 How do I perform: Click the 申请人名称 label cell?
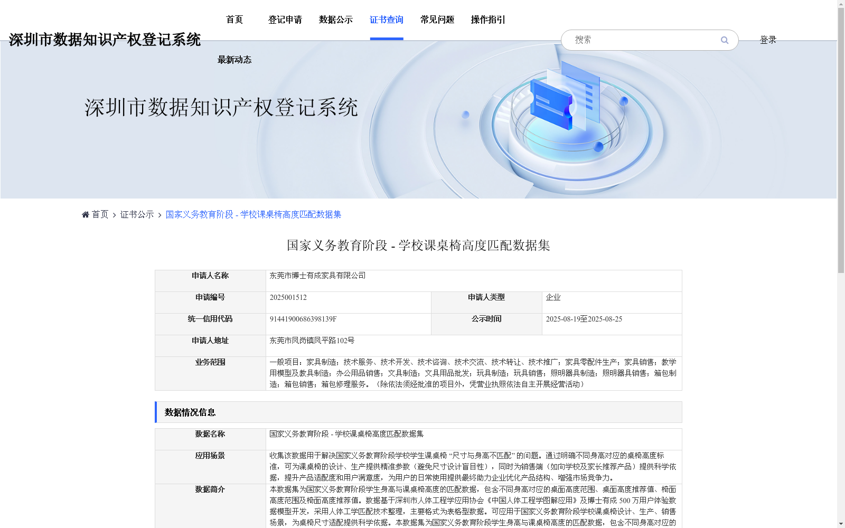pyautogui.click(x=210, y=281)
